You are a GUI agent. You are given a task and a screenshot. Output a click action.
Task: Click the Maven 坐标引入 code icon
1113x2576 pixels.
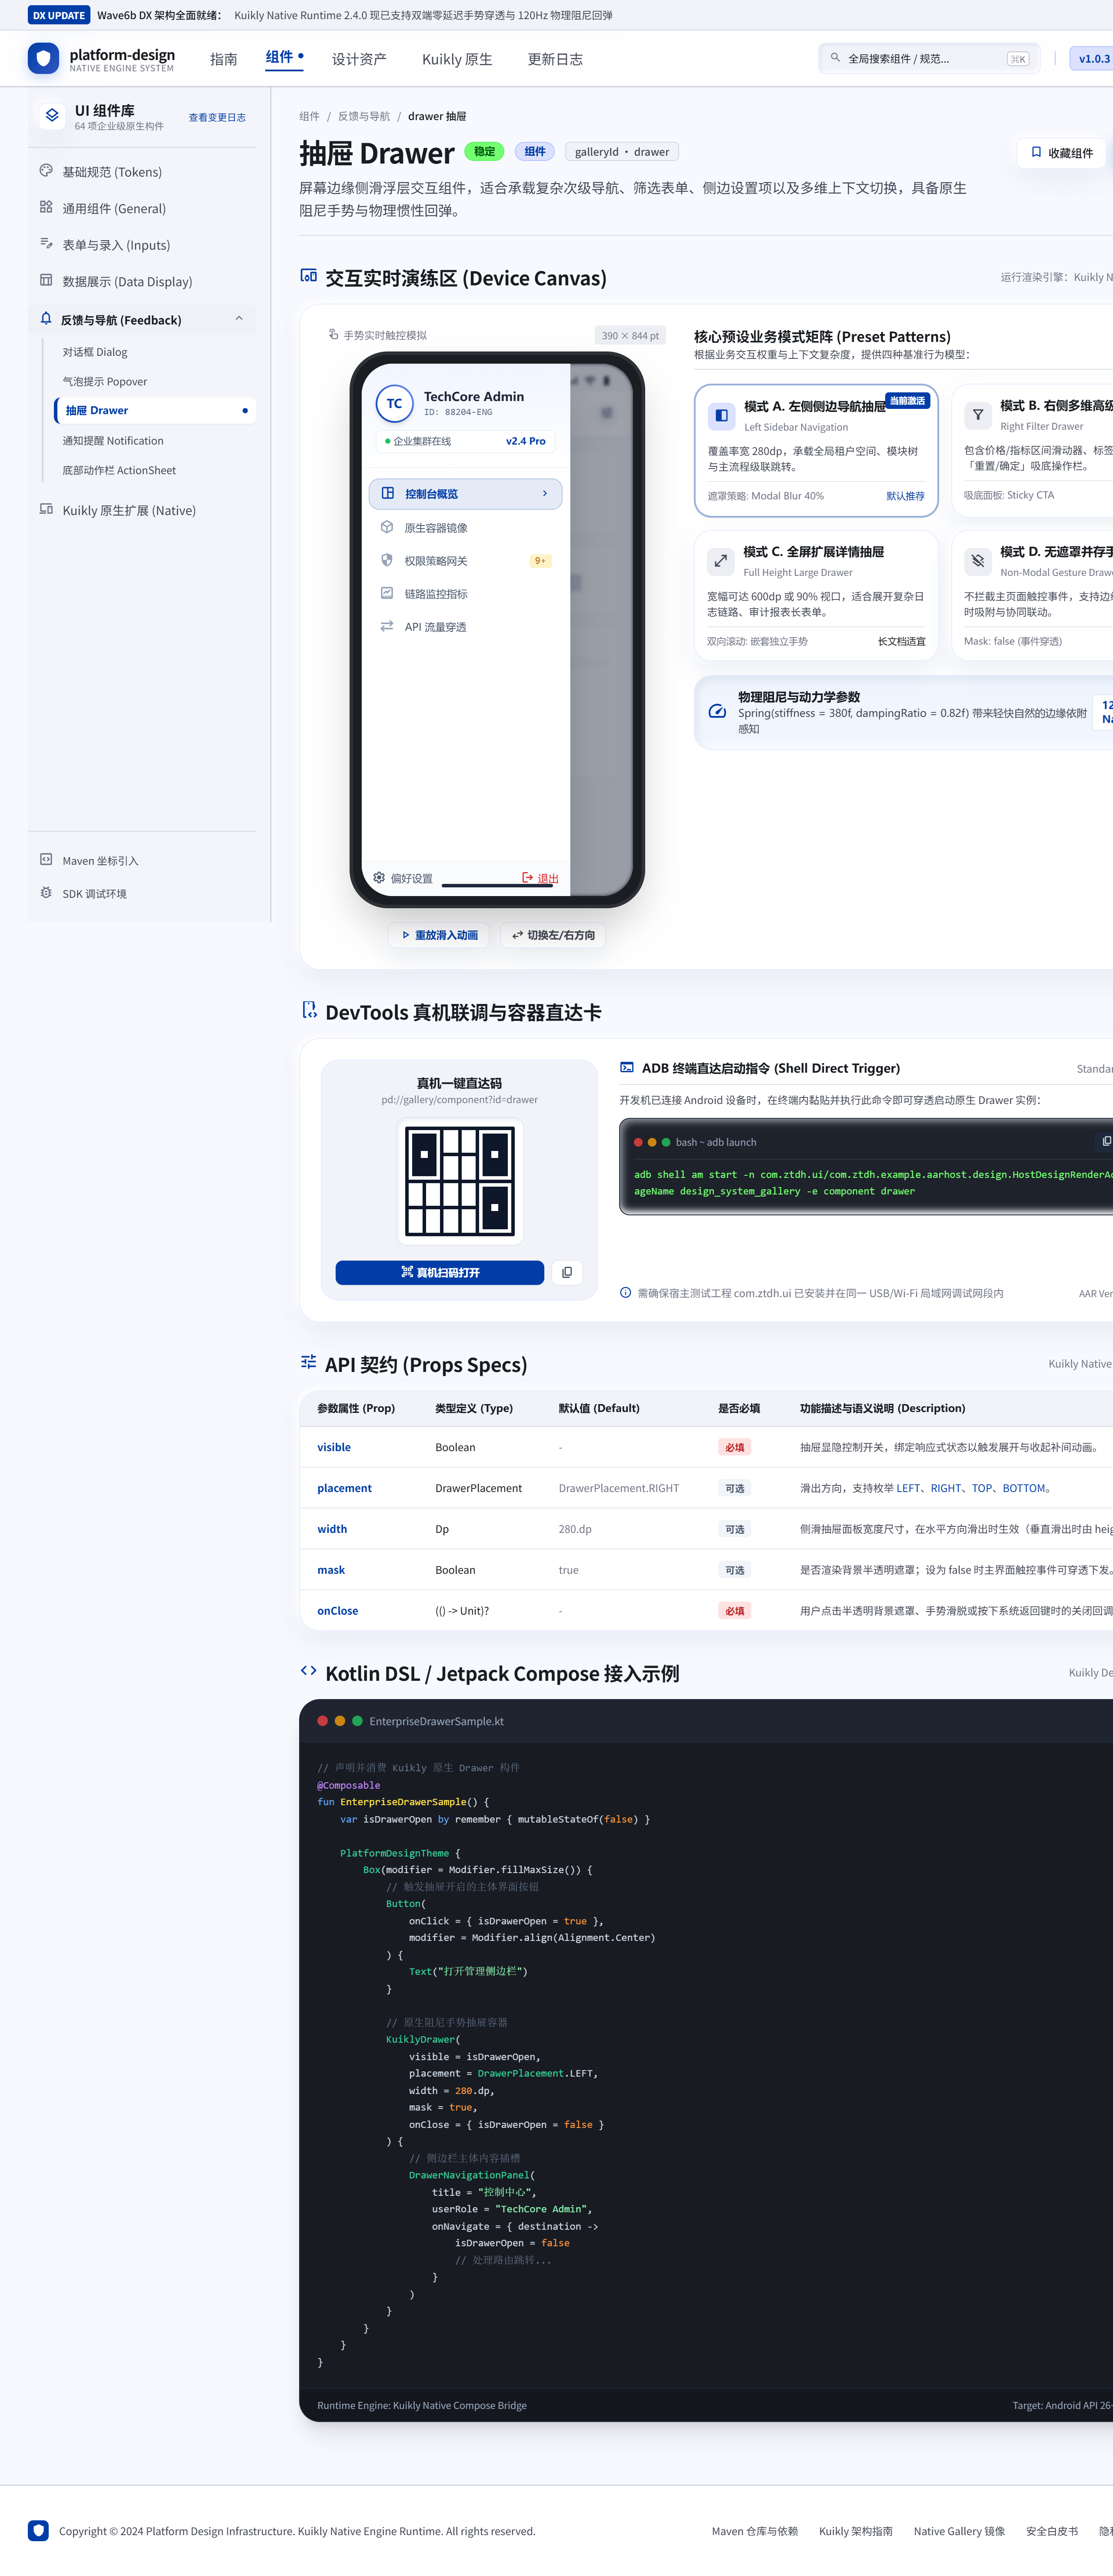pyautogui.click(x=46, y=860)
